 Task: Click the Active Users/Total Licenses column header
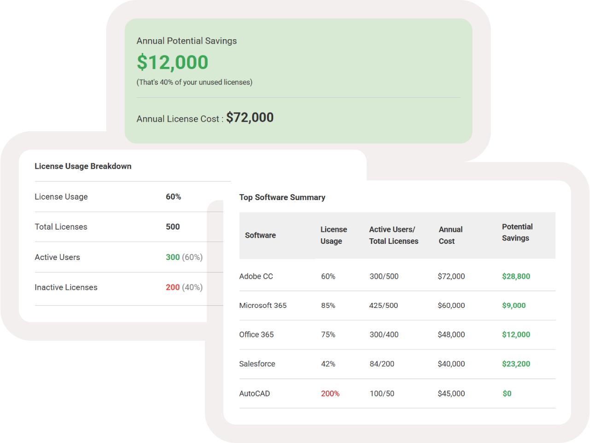(394, 236)
